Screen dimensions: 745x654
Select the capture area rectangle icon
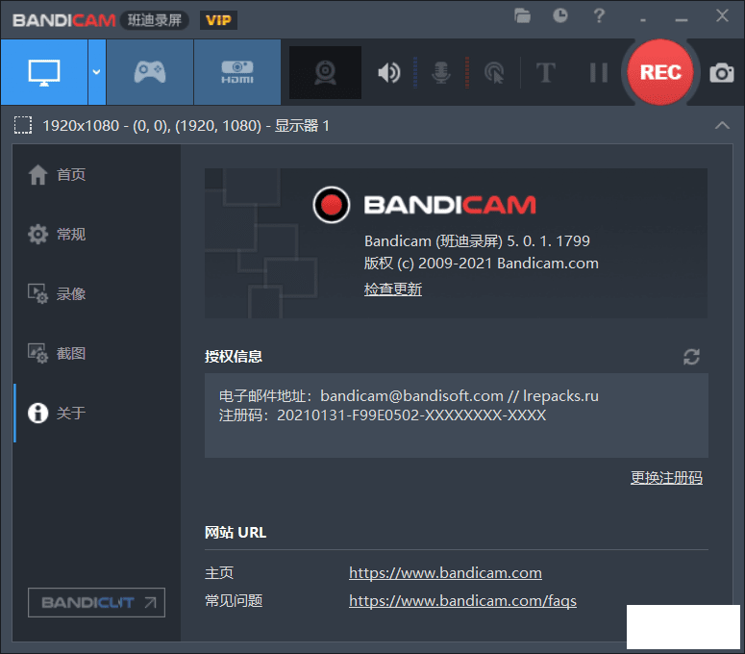[23, 125]
